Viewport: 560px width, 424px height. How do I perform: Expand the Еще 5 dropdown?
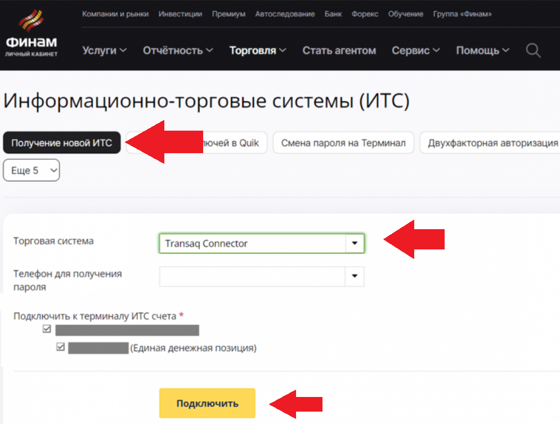[x=32, y=171]
